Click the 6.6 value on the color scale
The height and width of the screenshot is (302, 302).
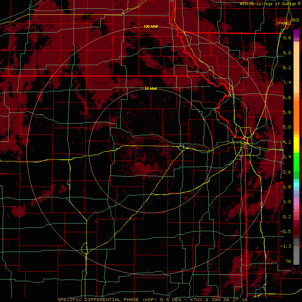pos(287,97)
